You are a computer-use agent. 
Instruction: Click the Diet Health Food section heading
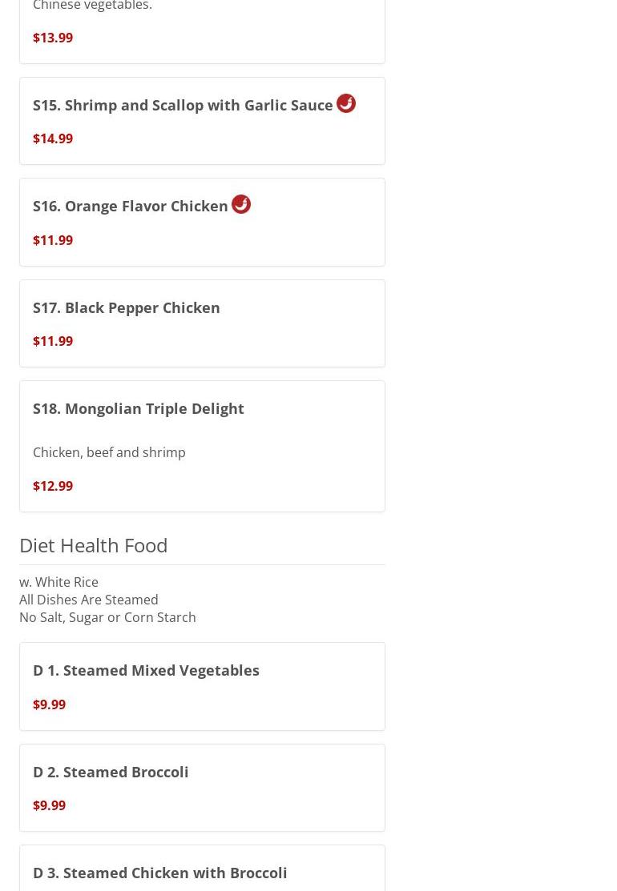pyautogui.click(x=94, y=545)
